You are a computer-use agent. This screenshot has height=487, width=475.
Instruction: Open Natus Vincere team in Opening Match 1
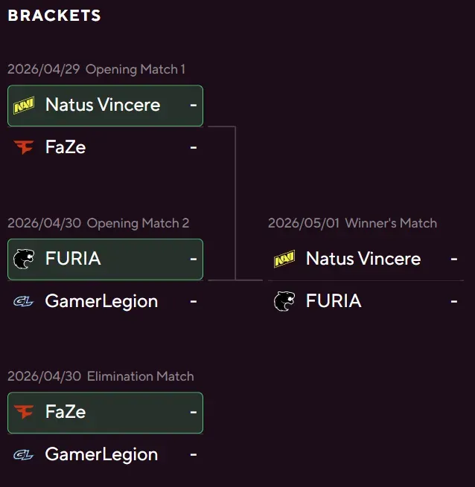(x=103, y=105)
